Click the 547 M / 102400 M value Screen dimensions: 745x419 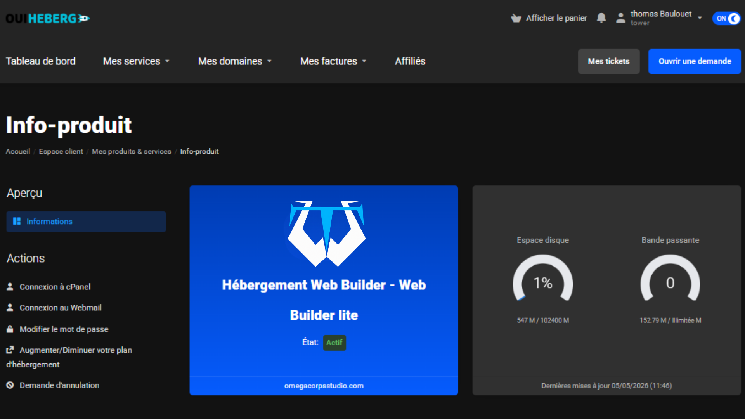pos(543,320)
